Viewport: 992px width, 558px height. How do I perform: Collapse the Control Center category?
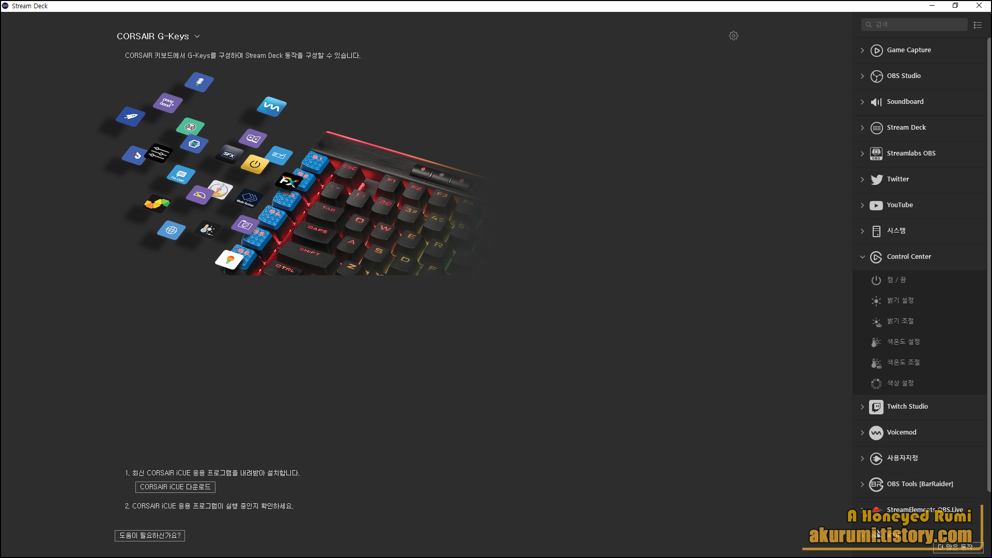pyautogui.click(x=862, y=257)
